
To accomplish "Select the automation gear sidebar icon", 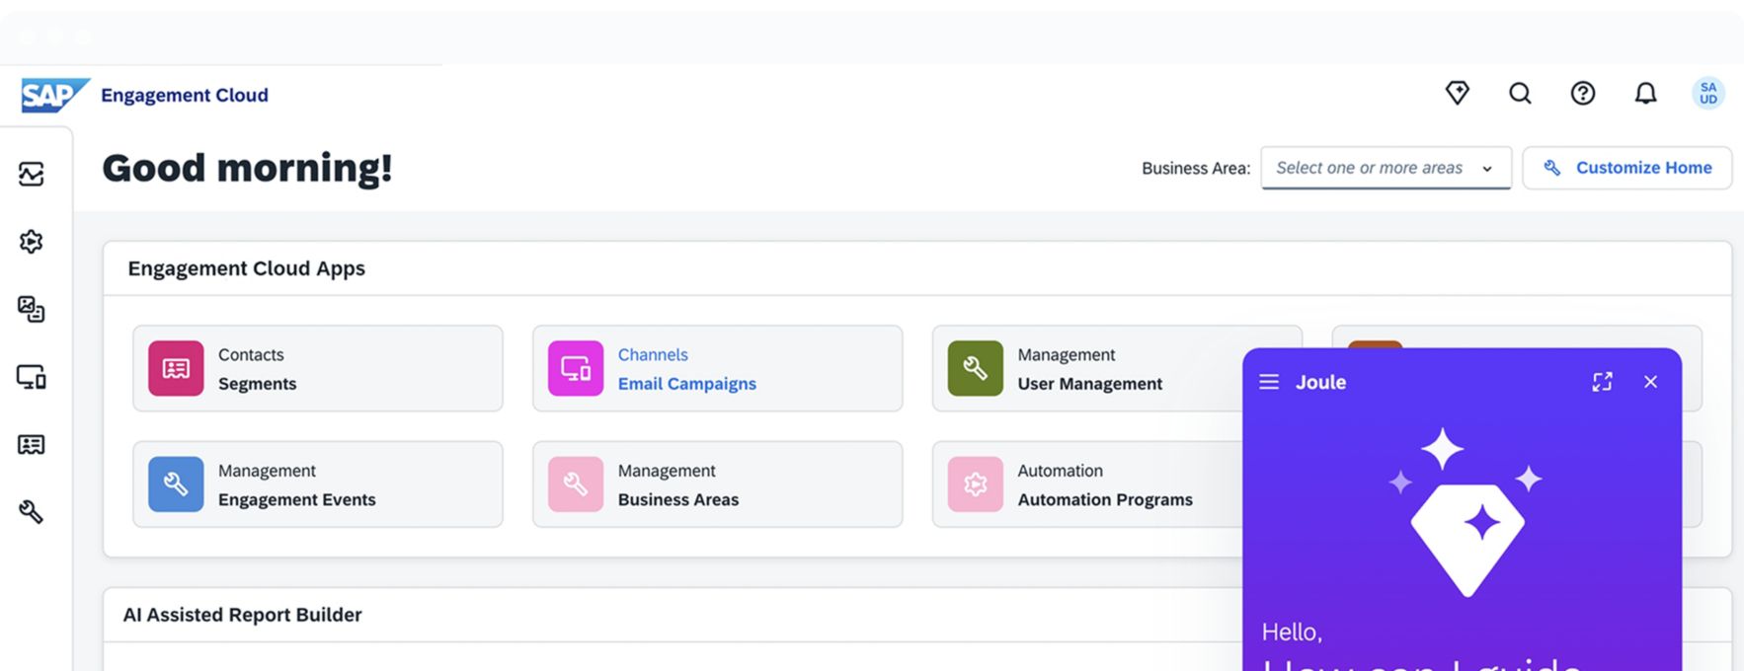I will click(x=32, y=242).
